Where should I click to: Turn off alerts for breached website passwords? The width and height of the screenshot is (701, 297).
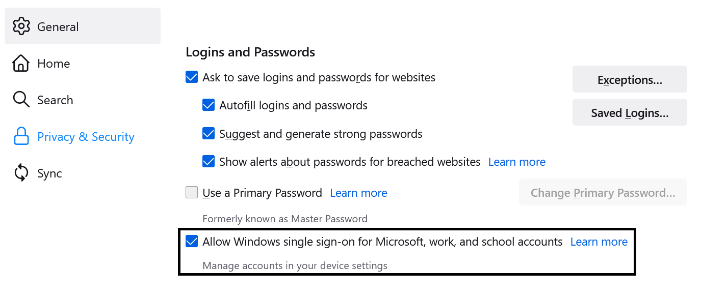pos(209,161)
